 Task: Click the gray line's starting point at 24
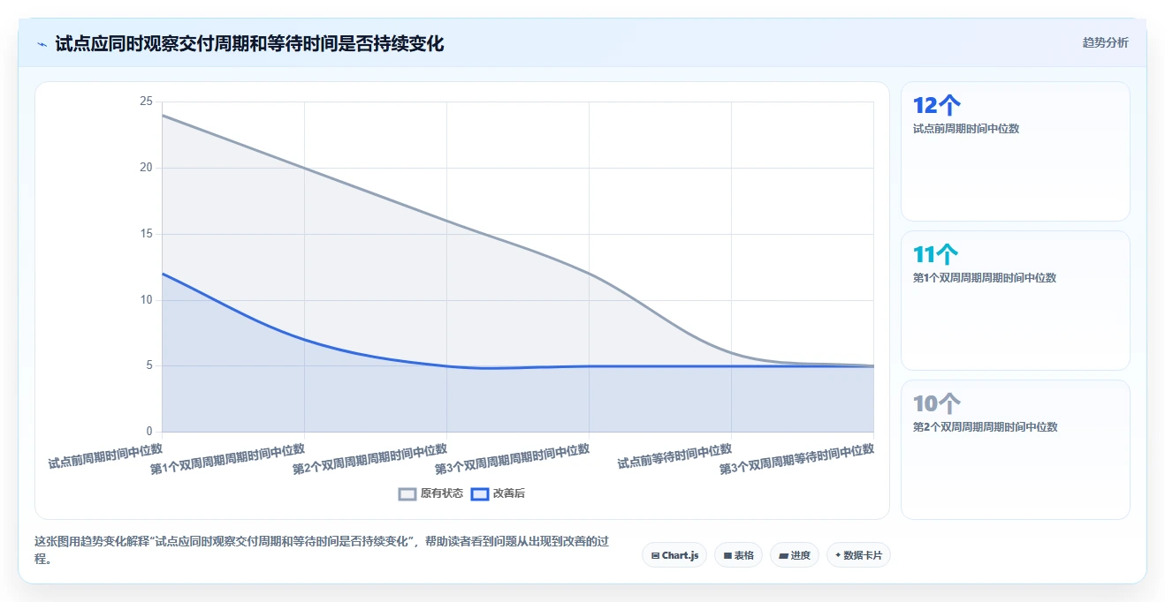click(163, 115)
